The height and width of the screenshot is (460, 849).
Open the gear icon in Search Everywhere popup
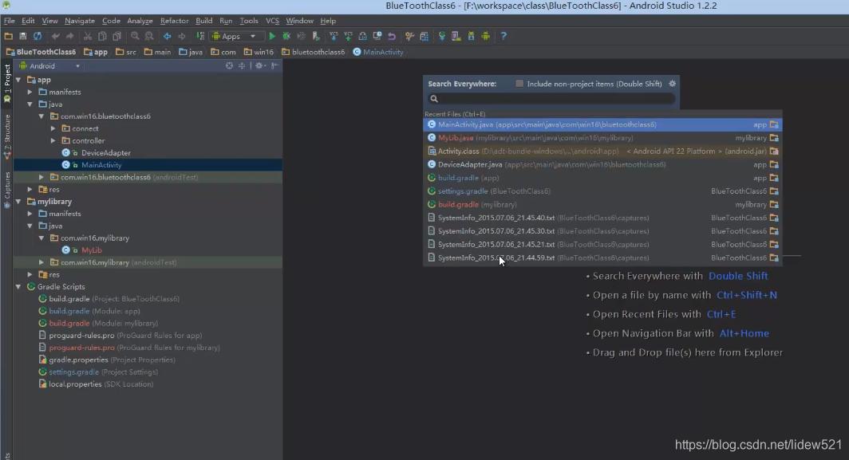coord(671,83)
